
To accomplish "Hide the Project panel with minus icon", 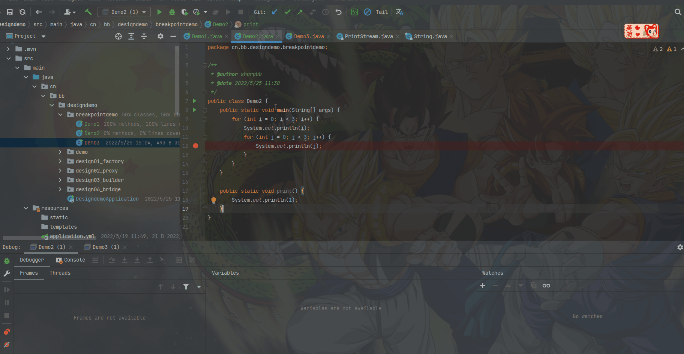I will click(173, 36).
